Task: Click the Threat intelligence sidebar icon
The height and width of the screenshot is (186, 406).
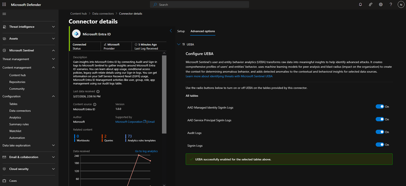Action: pos(4,27)
